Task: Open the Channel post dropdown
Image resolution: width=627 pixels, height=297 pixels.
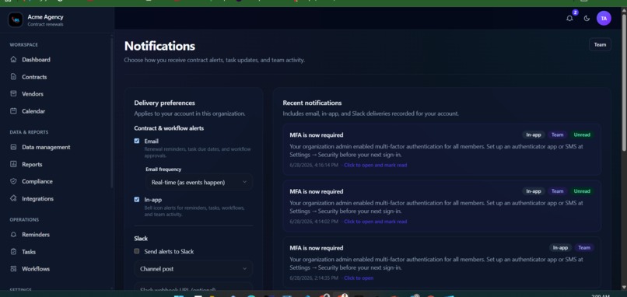Action: [194, 269]
